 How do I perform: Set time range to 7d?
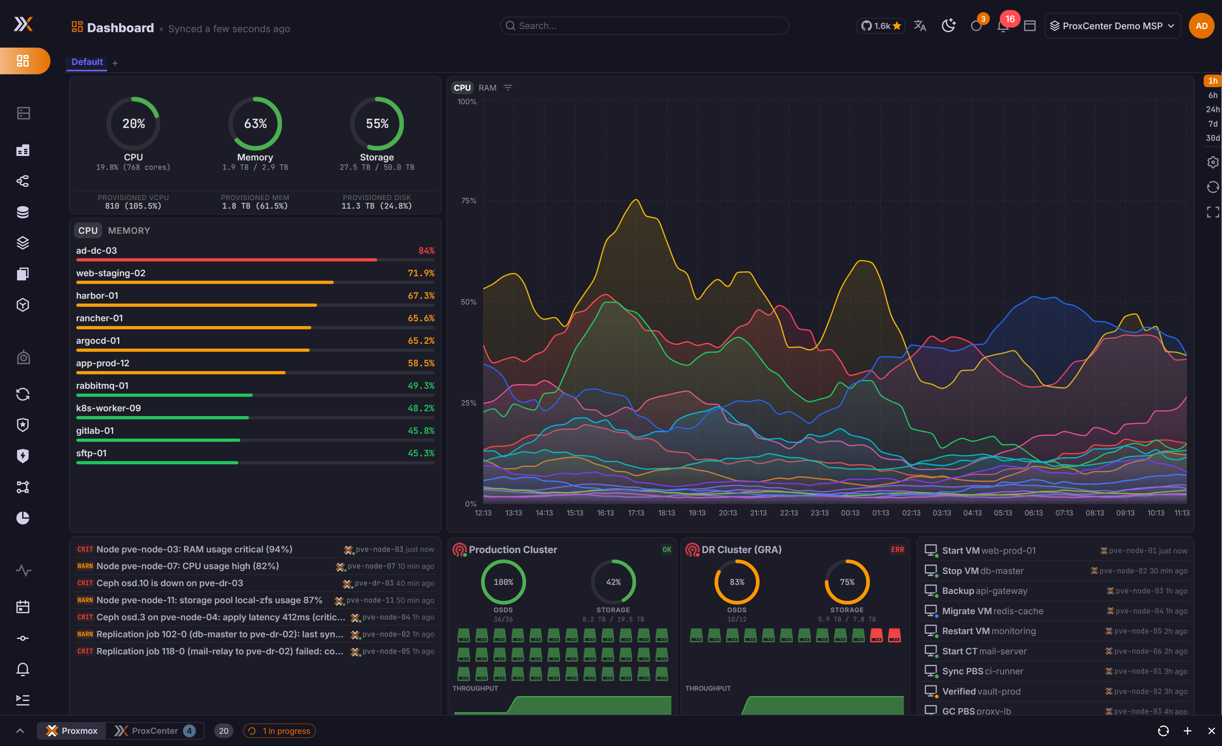pyautogui.click(x=1213, y=123)
